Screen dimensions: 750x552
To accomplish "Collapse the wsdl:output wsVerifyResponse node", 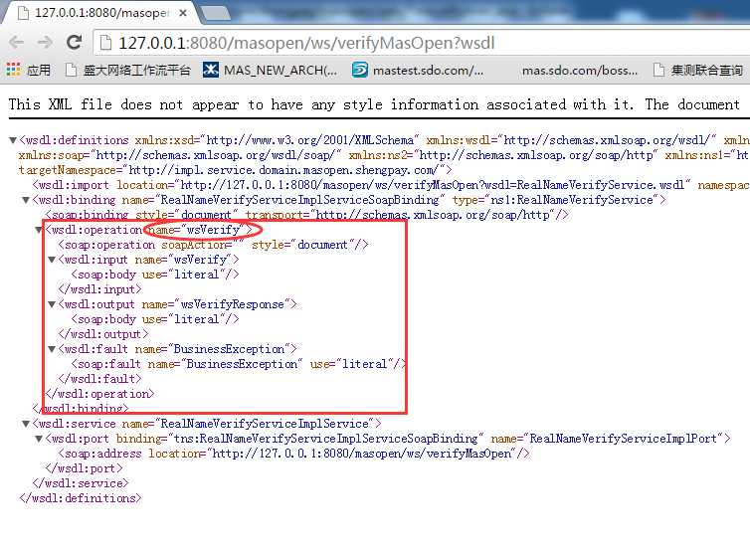I will coord(52,304).
